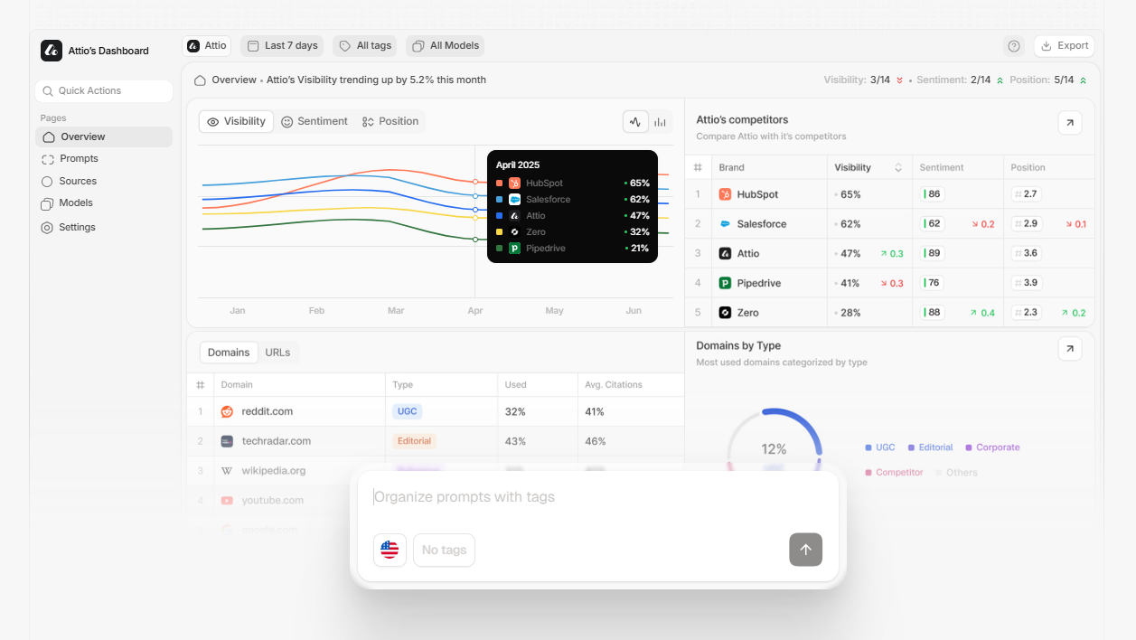1136x640 pixels.
Task: Open the Sources page in sidebar
Action: tap(69, 181)
